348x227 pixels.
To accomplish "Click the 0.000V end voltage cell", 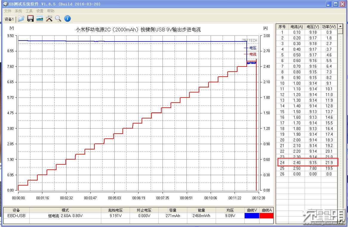I will [144, 216].
